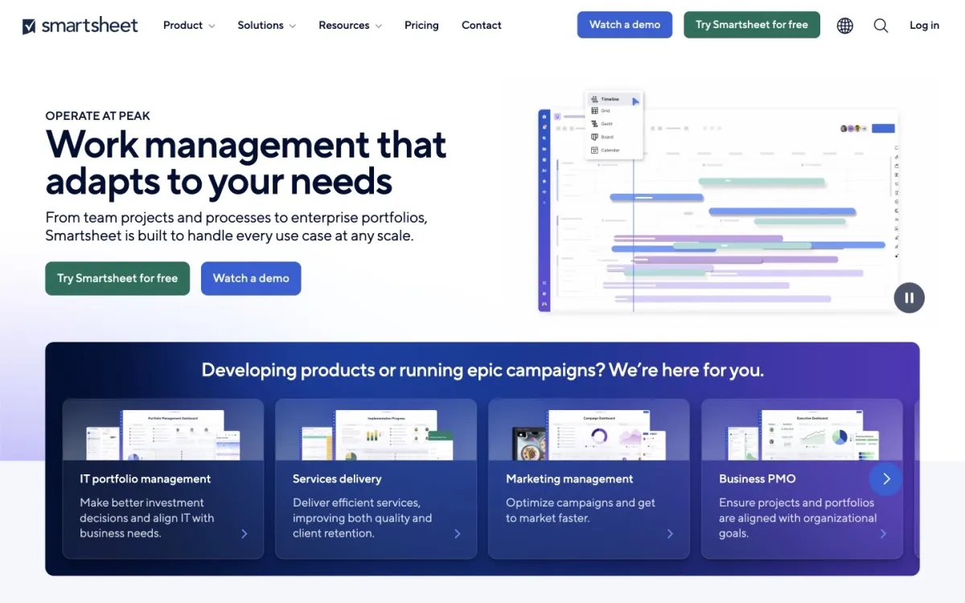
Task: Pause the hero animation
Action: (909, 297)
